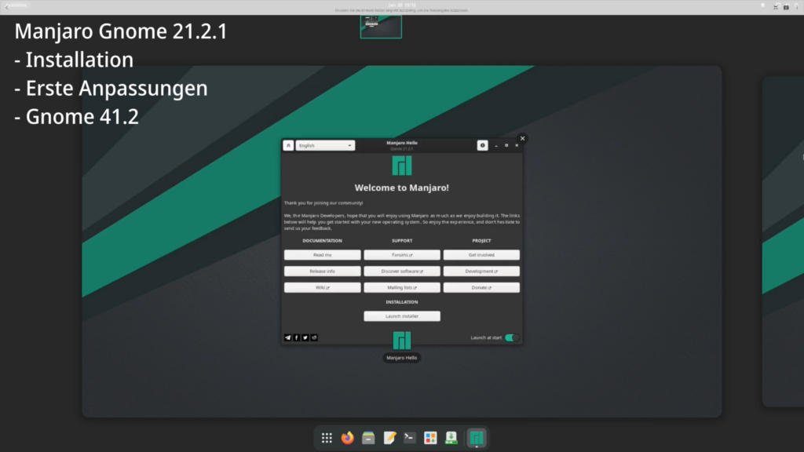Screen dimensions: 804x452
Task: Click the home button in Manjaro Hello
Action: click(288, 145)
